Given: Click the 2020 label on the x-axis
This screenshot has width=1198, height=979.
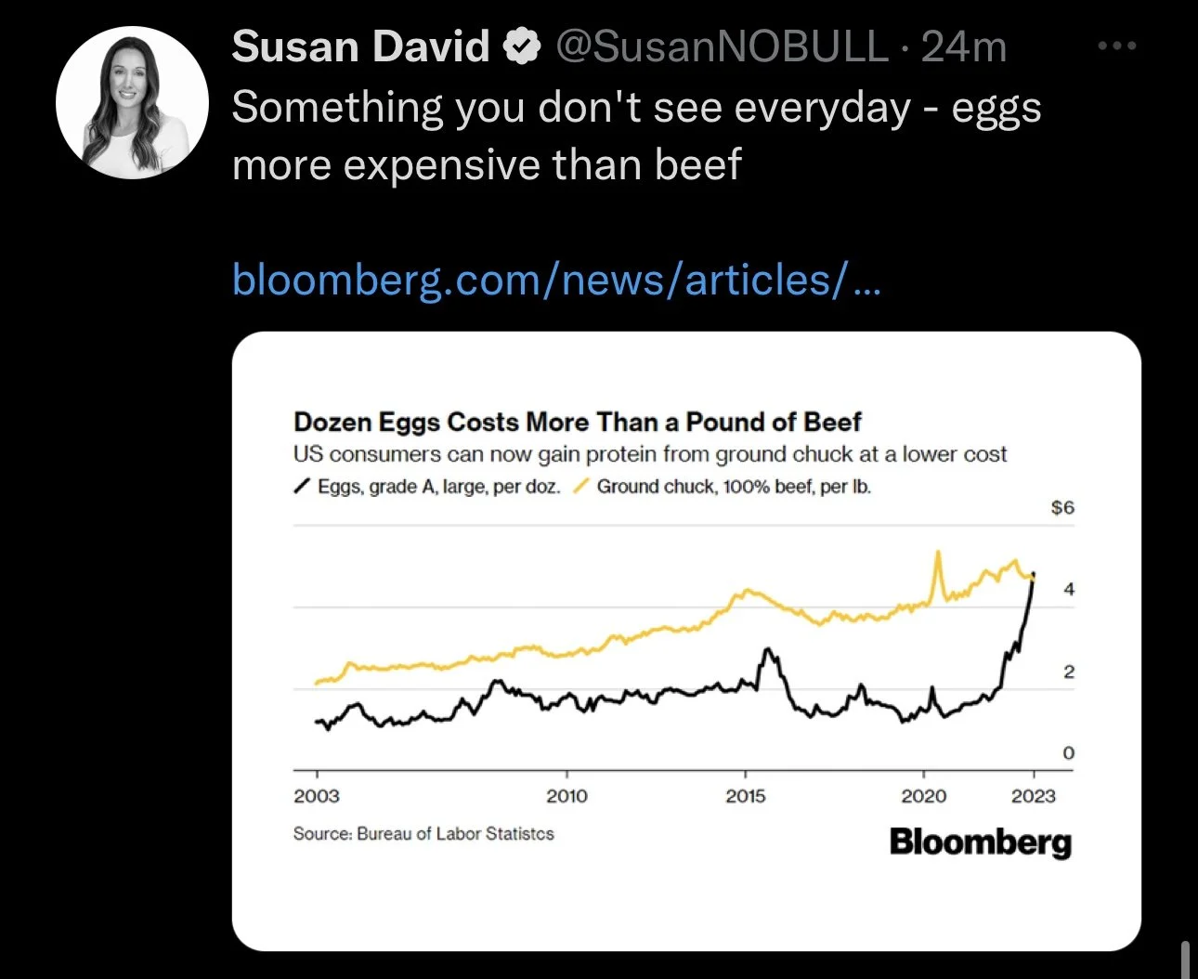Looking at the screenshot, I should point(924,796).
